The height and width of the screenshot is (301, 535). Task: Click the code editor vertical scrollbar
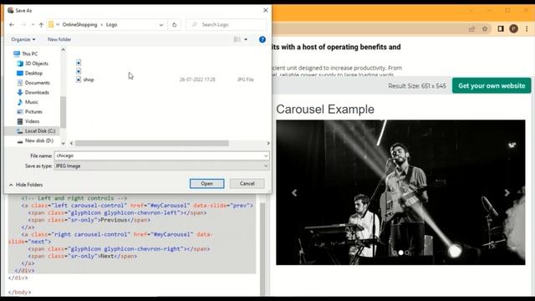pyautogui.click(x=262, y=249)
